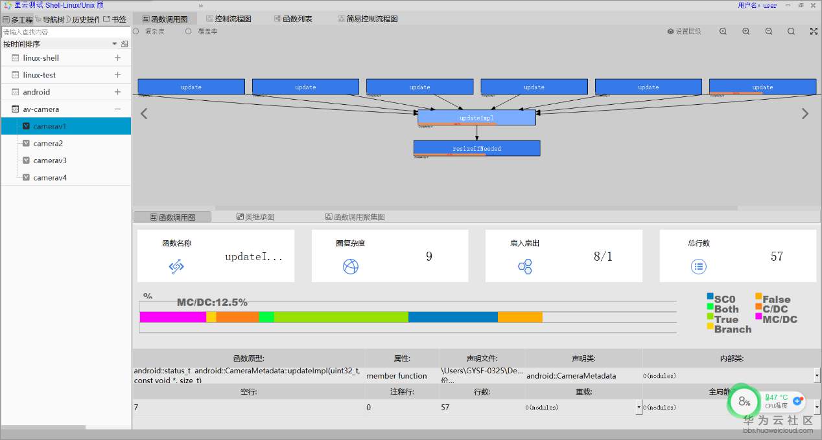Open the 函数调用聚集图 lower tab
This screenshot has height=440, width=822.
355,217
